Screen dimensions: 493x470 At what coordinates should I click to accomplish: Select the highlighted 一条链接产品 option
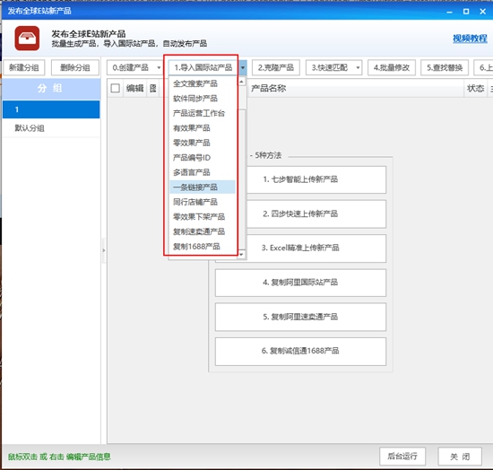click(x=203, y=187)
